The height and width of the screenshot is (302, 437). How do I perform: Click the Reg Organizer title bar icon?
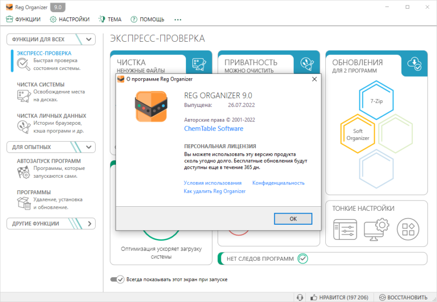click(x=9, y=7)
